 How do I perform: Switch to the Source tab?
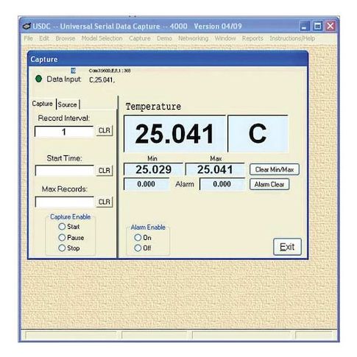coord(67,105)
